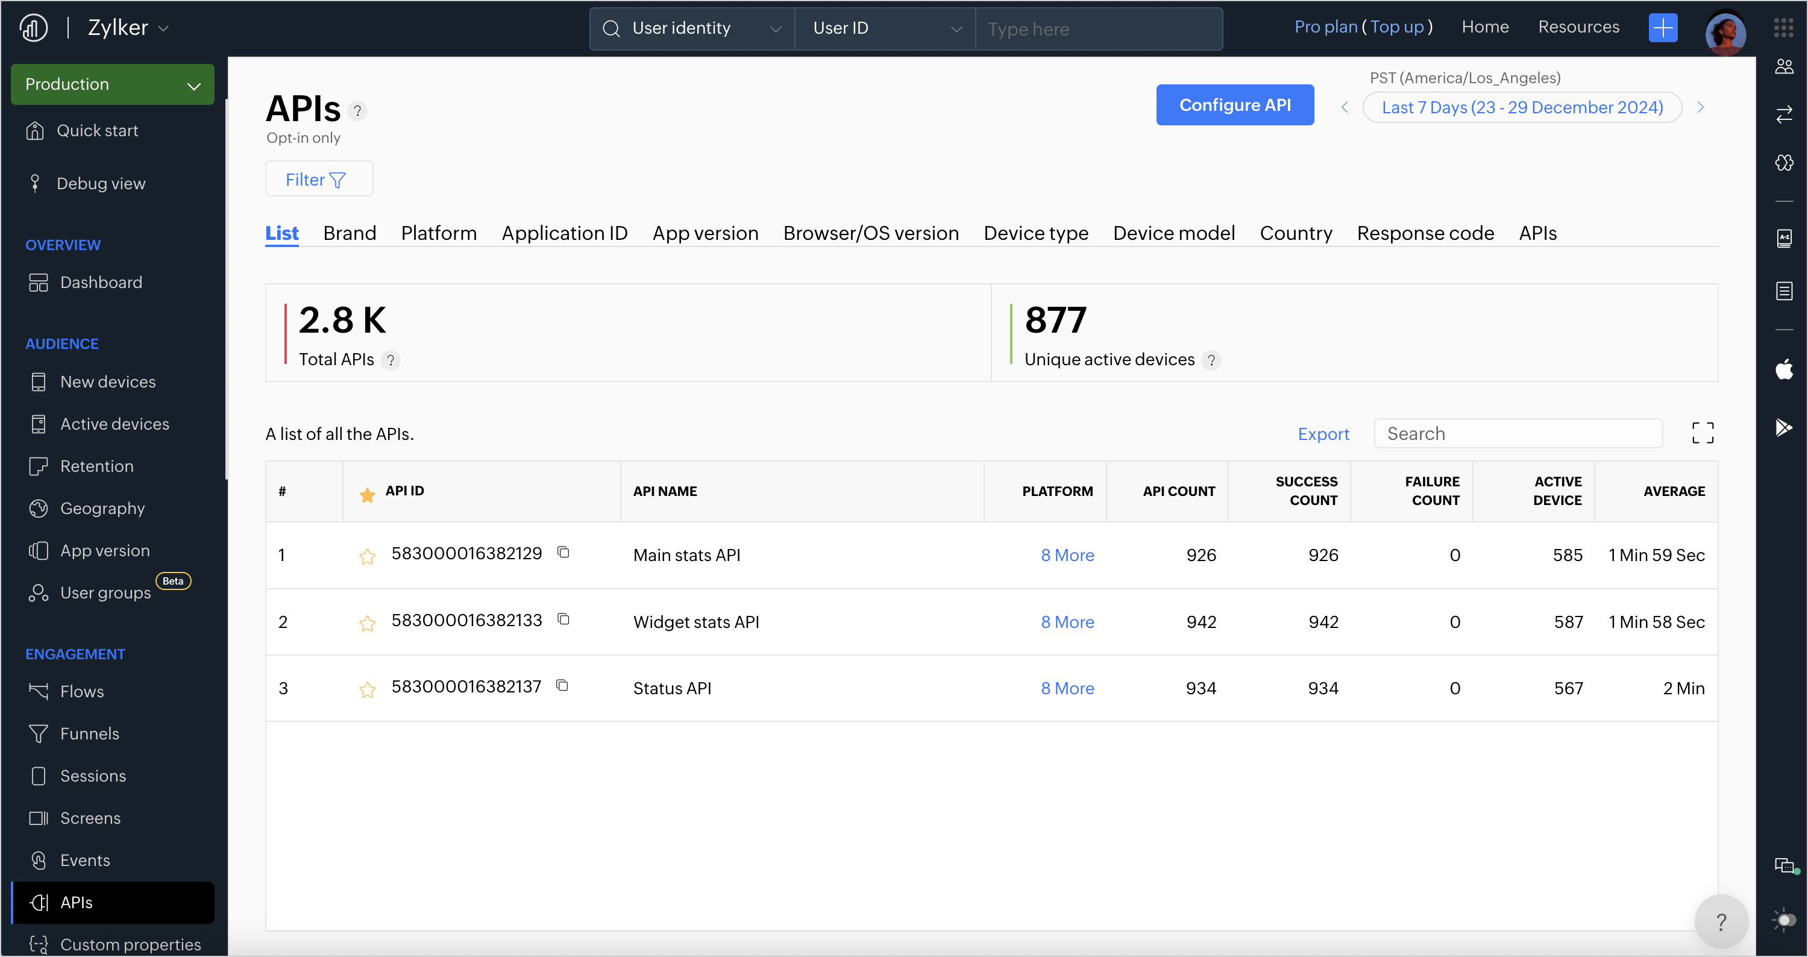Open the Apple platform icon in right rail
Image resolution: width=1808 pixels, height=957 pixels.
point(1783,369)
